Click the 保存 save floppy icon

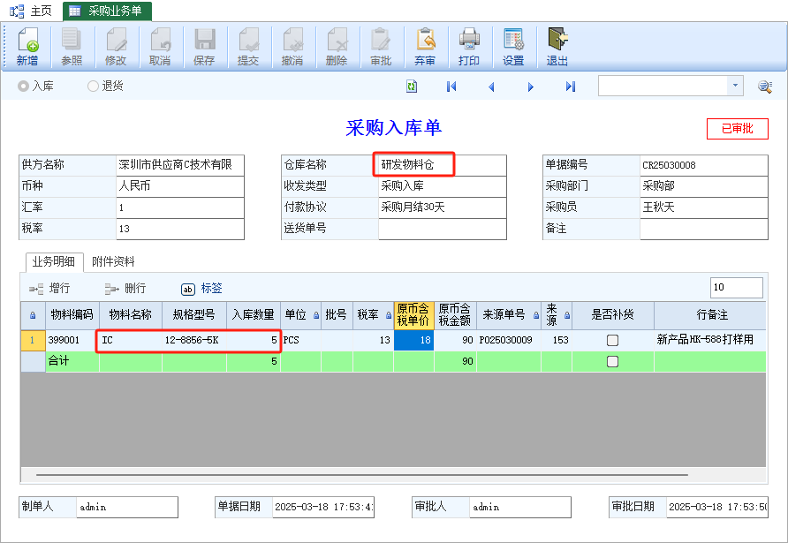[x=204, y=47]
